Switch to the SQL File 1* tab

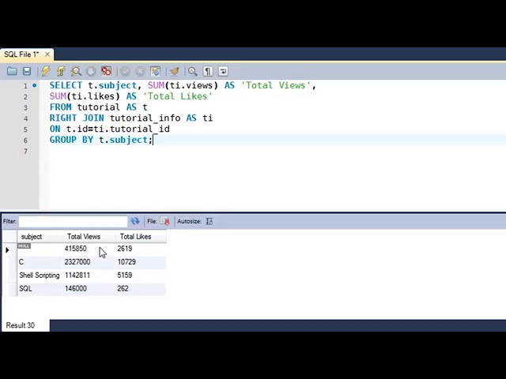(x=21, y=54)
